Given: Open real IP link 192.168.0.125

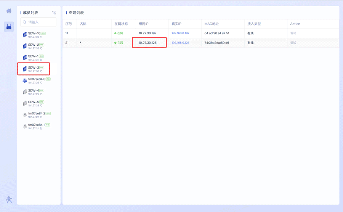Looking at the screenshot, I should click(180, 43).
